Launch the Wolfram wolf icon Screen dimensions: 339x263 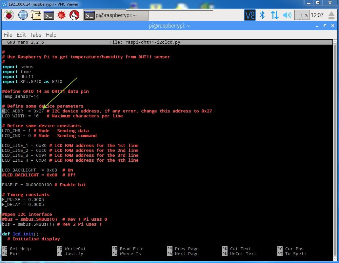pyautogui.click(x=74, y=15)
